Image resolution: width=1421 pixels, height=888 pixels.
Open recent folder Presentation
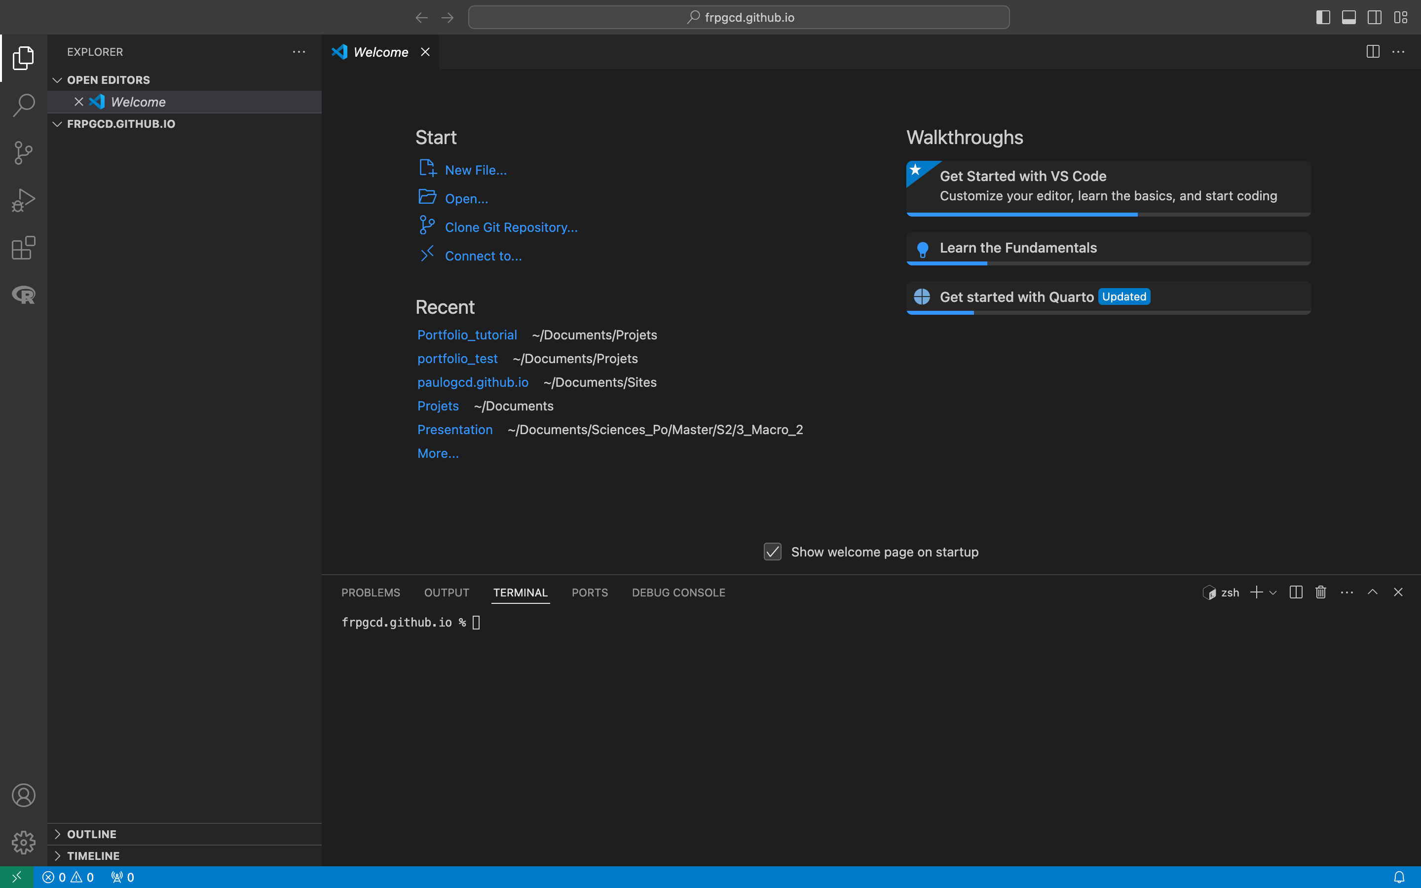[454, 429]
